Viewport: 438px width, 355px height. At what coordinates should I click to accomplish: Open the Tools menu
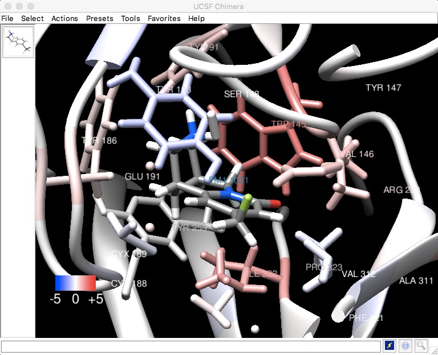coord(131,18)
